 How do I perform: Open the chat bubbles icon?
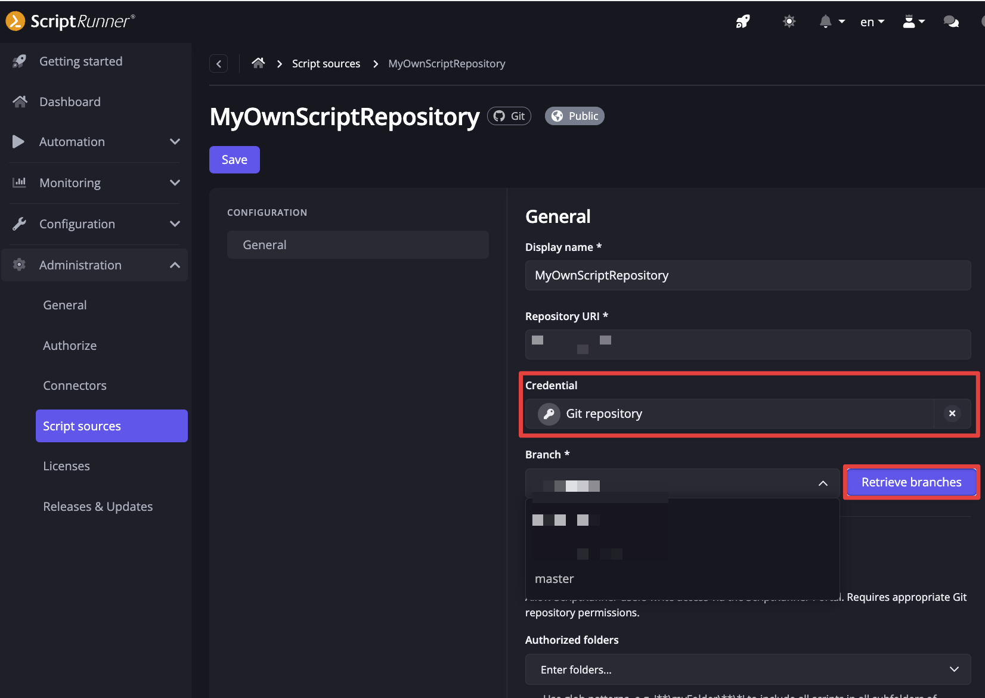[951, 22]
